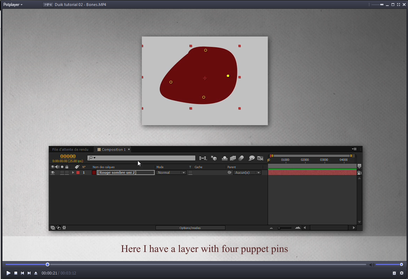The height and width of the screenshot is (279, 408).
Task: Switch to File d'attente de rendu tab
Action: pos(70,149)
